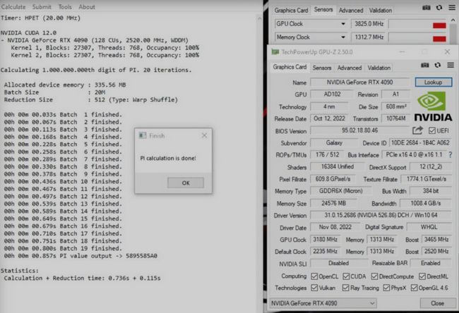Toggle the OpenCL checkbox
This screenshot has width=459, height=313.
[x=315, y=276]
